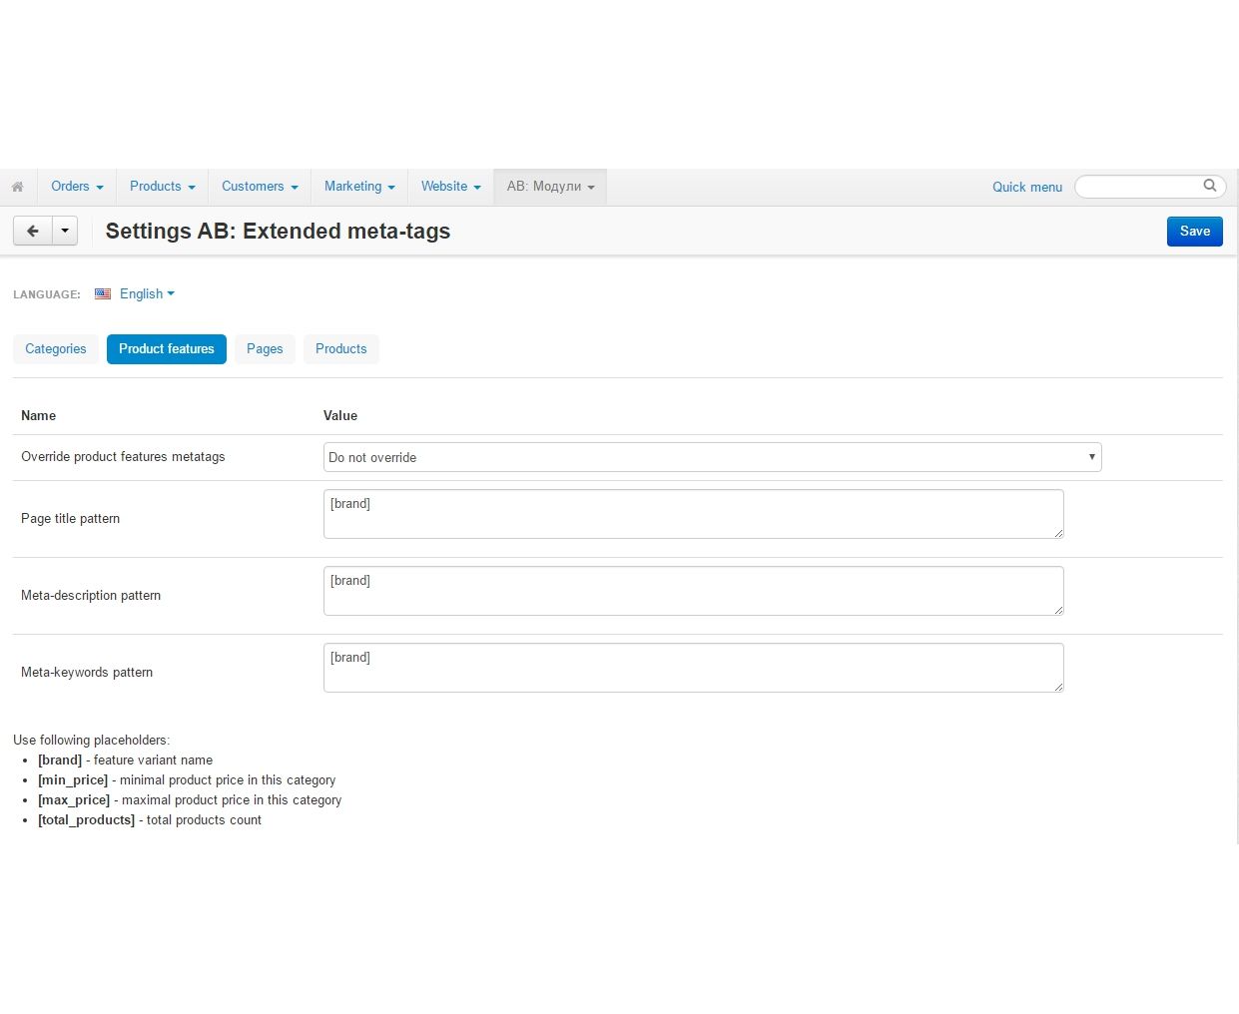Open the AB: Модули menu
The width and height of the screenshot is (1239, 1014).
550,187
